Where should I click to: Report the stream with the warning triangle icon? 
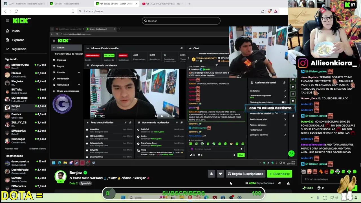[288, 183]
